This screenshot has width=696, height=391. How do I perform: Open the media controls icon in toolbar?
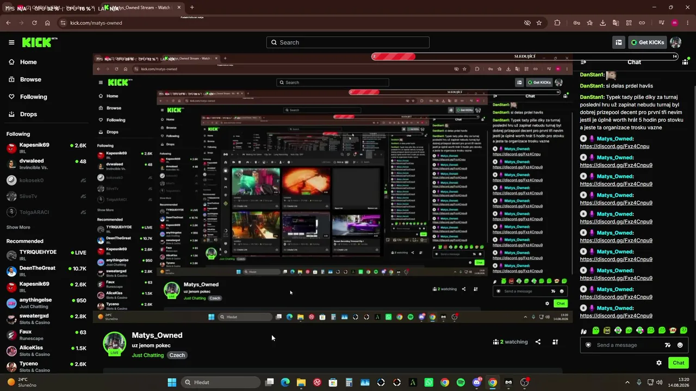(661, 23)
